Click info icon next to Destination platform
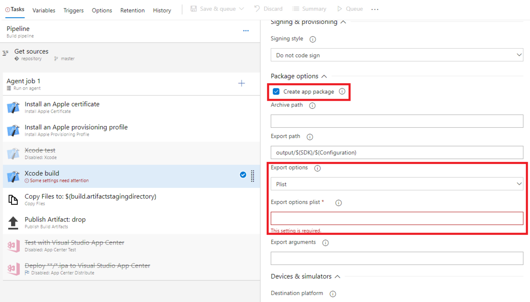The image size is (530, 302). (333, 294)
